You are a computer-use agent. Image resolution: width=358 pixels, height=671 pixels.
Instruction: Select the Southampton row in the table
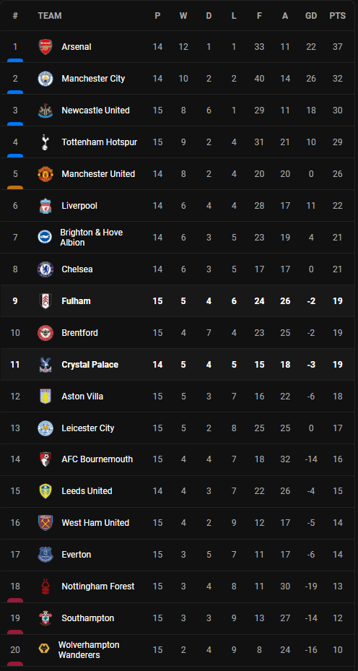pos(179,618)
